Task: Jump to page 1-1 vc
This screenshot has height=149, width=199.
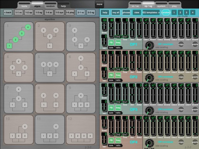Action: 19,13
